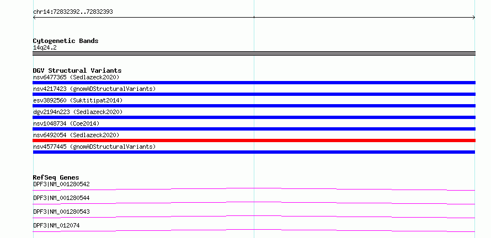Image resolution: width=491 pixels, height=238 pixels.
Task: Click the gray 14q24.2 cytogenetic band bar
Action: [254, 53]
